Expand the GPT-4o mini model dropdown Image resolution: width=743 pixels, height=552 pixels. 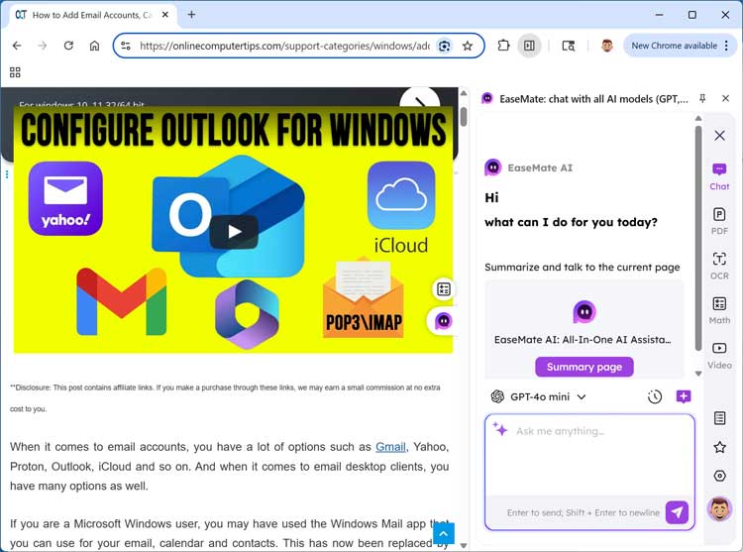pos(539,396)
